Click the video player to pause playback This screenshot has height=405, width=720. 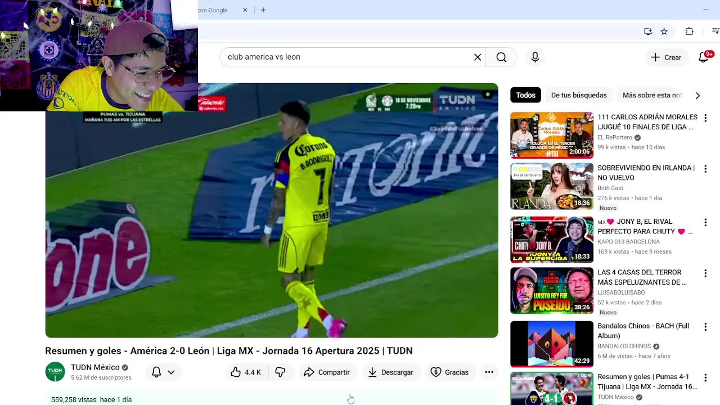[272, 210]
